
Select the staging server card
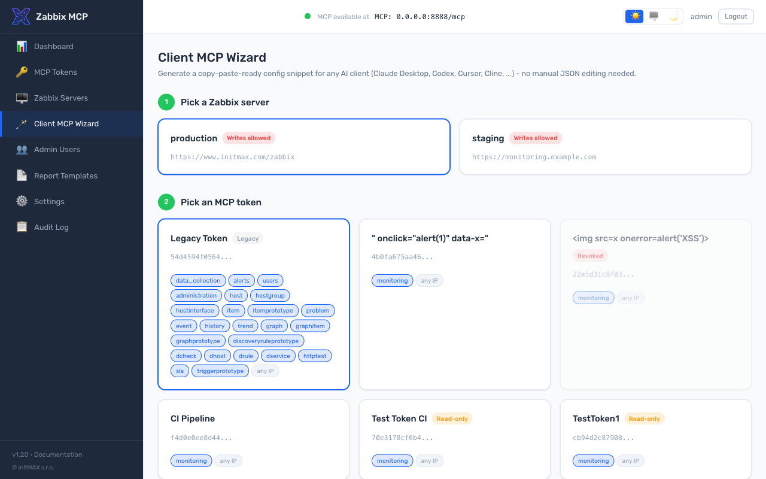tap(606, 147)
